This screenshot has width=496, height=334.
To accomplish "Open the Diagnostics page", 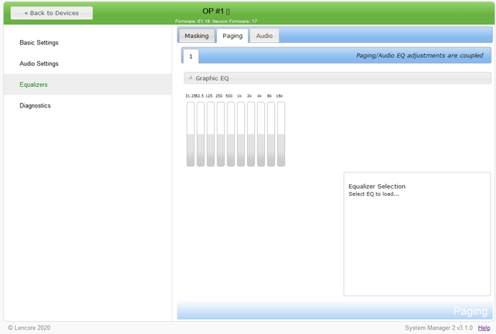I will coord(35,105).
